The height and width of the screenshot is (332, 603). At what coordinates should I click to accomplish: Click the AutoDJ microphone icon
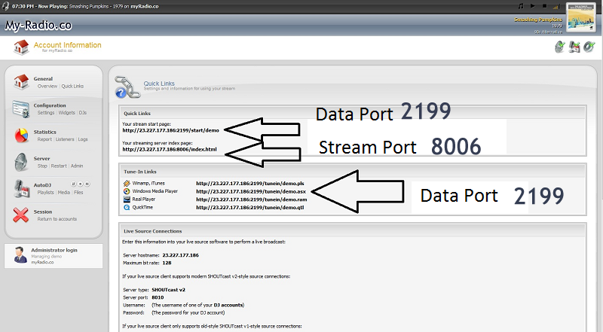coord(21,188)
